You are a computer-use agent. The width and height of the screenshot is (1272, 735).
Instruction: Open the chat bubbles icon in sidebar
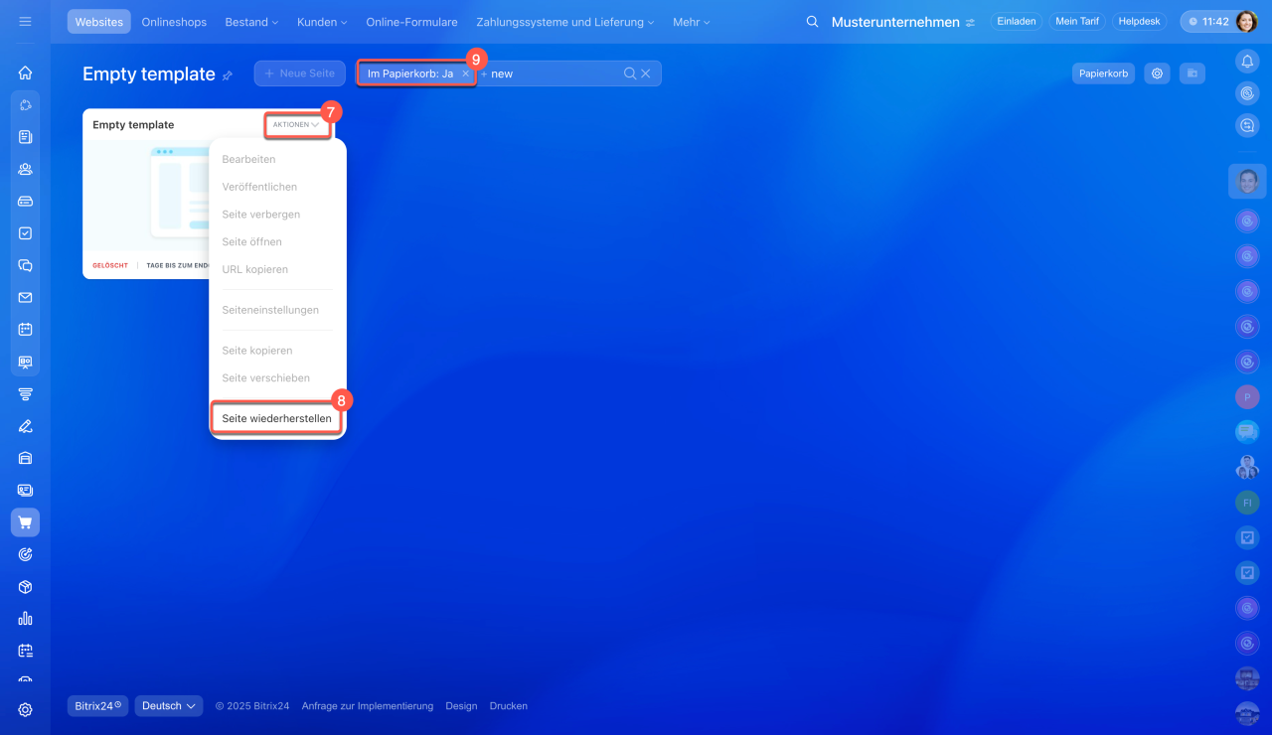25,265
